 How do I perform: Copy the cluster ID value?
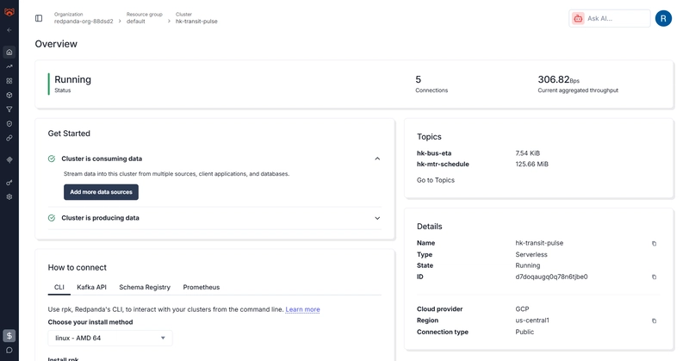click(654, 277)
